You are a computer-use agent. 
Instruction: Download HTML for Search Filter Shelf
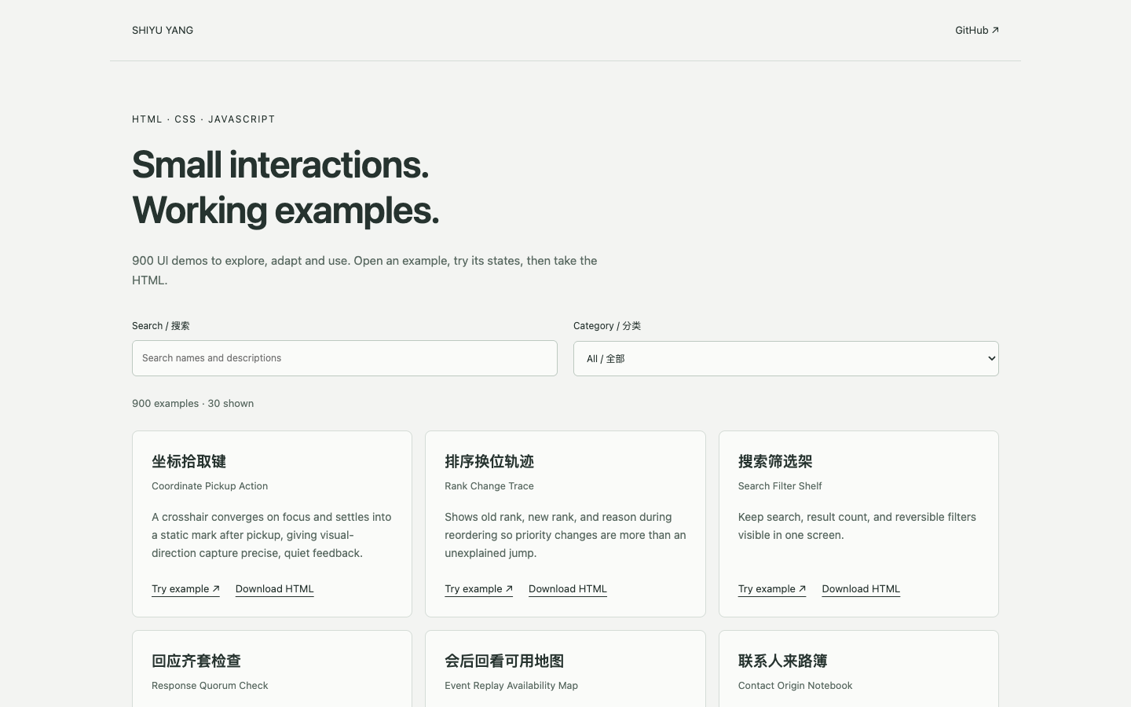pyautogui.click(x=861, y=589)
